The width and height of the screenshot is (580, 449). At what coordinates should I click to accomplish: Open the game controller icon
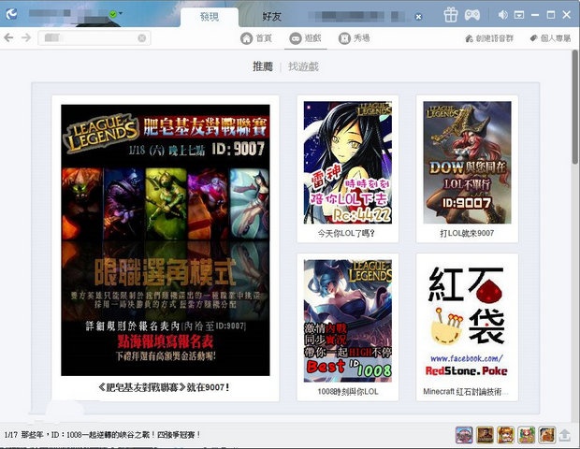(x=472, y=15)
